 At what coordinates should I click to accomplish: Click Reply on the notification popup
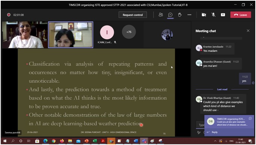point(212,132)
